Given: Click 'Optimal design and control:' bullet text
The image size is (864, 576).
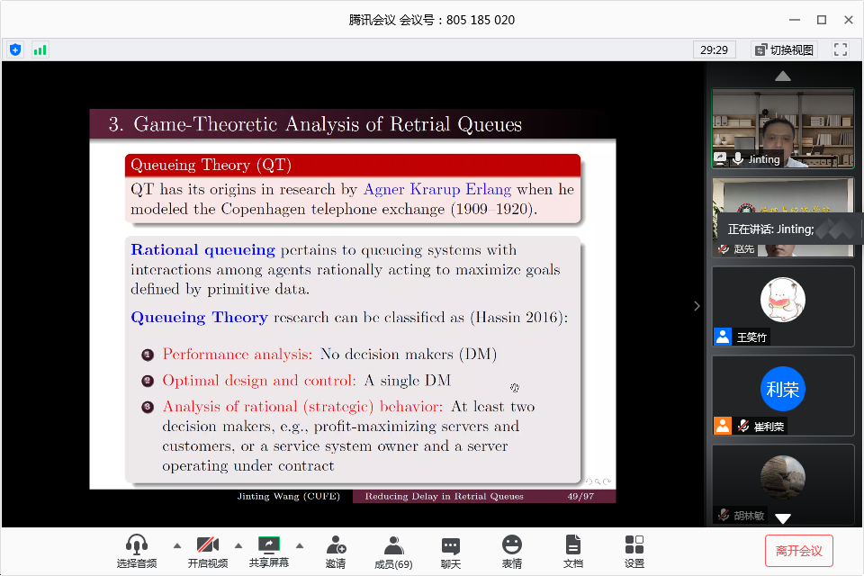Looking at the screenshot, I should click(259, 381).
